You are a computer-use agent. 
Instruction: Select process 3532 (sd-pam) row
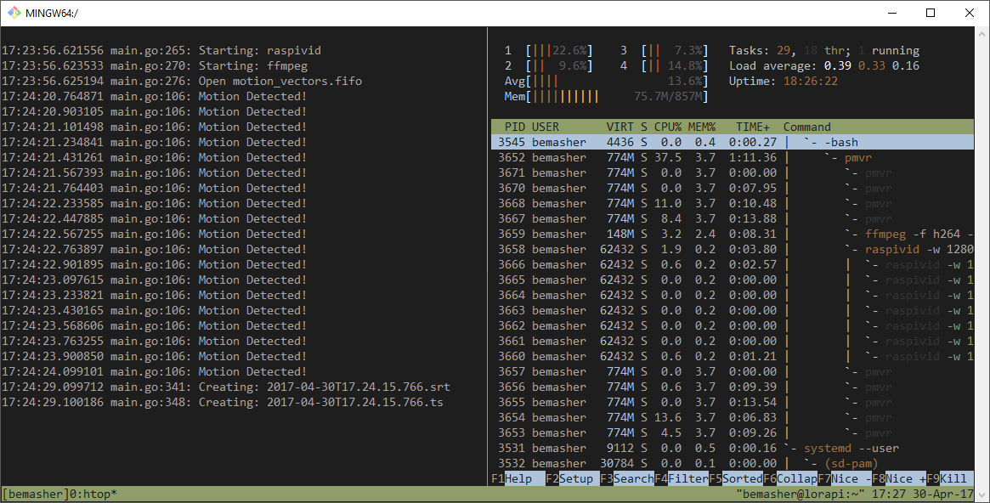pos(733,463)
